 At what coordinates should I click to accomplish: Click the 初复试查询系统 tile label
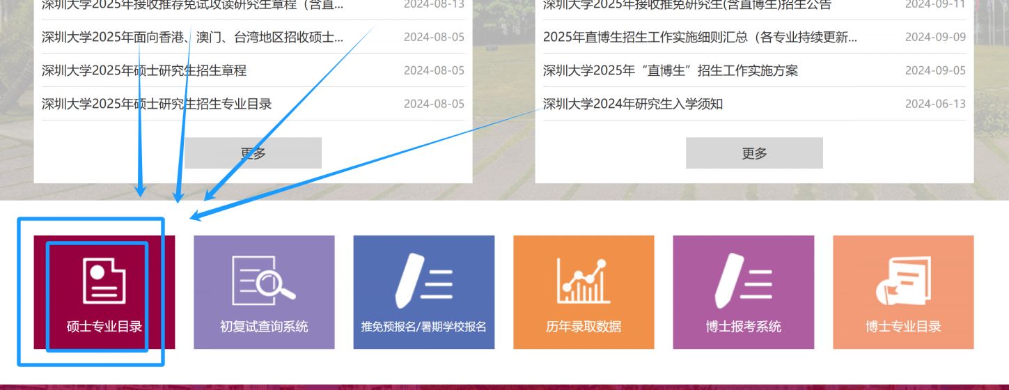[264, 327]
